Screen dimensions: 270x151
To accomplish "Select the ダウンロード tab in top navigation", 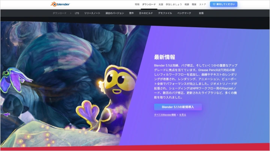I will pyautogui.click(x=149, y=4).
